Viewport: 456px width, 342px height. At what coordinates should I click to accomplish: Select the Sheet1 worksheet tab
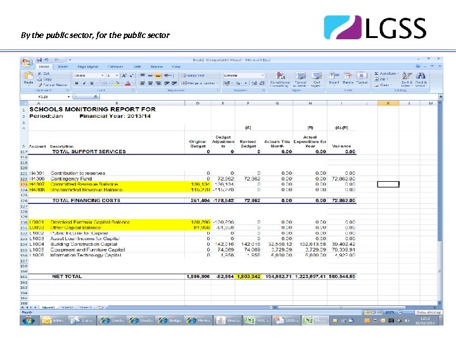(48, 307)
